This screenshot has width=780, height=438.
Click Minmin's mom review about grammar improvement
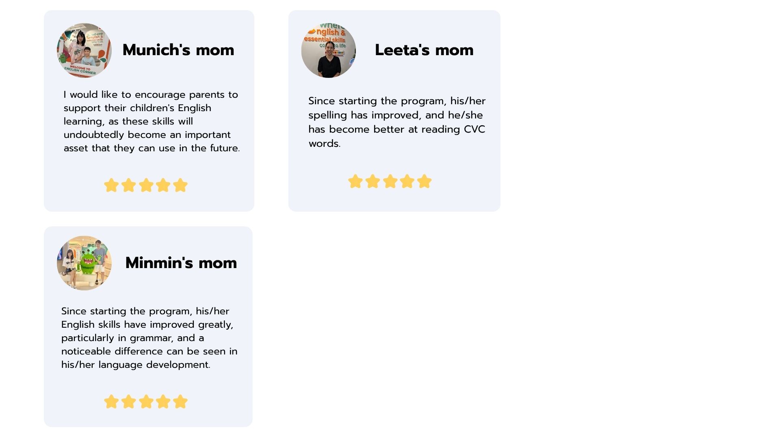[x=149, y=338]
